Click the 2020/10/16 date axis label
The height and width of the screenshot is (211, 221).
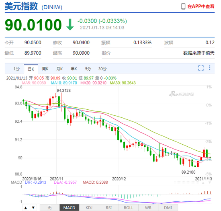(x=32, y=179)
